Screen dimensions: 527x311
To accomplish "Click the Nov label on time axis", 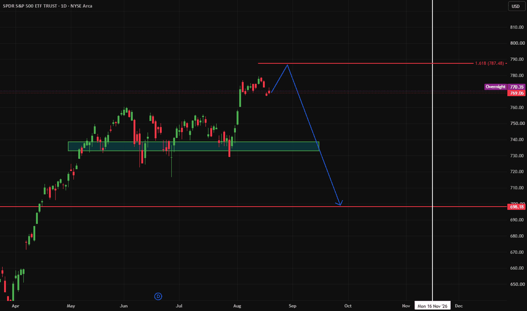I will click(x=406, y=306).
